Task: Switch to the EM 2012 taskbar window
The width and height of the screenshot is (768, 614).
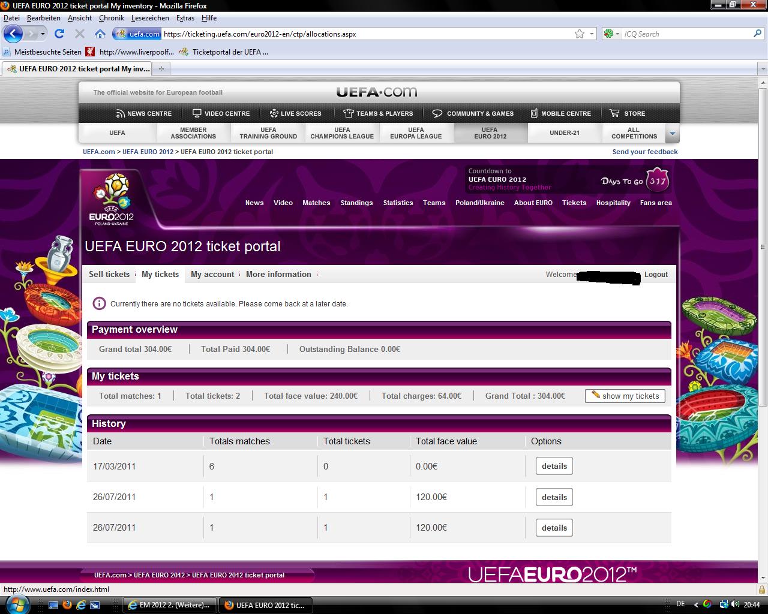Action: click(169, 605)
